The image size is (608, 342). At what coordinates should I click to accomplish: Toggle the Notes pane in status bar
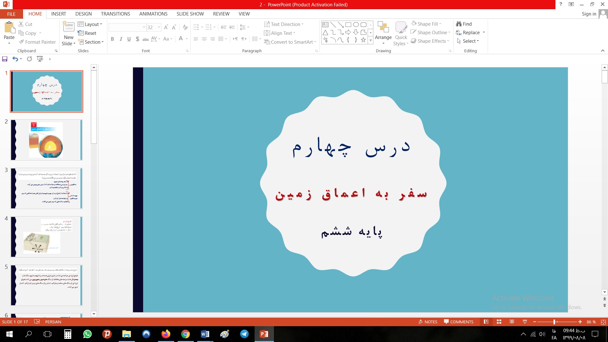(x=428, y=322)
